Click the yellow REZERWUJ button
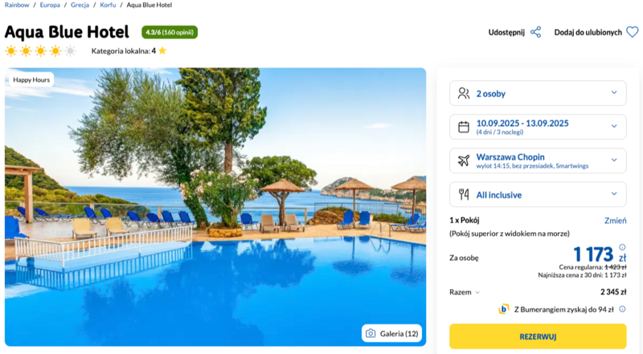643x354 pixels. pos(538,336)
